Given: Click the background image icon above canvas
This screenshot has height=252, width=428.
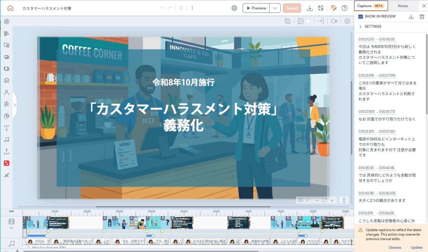Looking at the screenshot, I should [301, 21].
